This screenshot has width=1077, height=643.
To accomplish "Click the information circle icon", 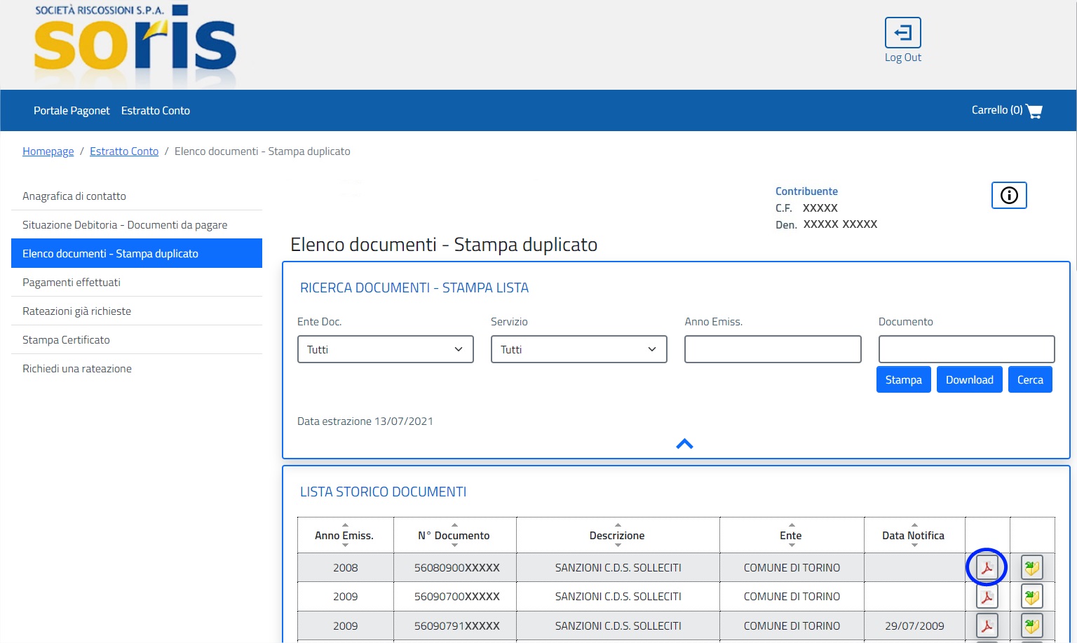I will (x=1009, y=196).
